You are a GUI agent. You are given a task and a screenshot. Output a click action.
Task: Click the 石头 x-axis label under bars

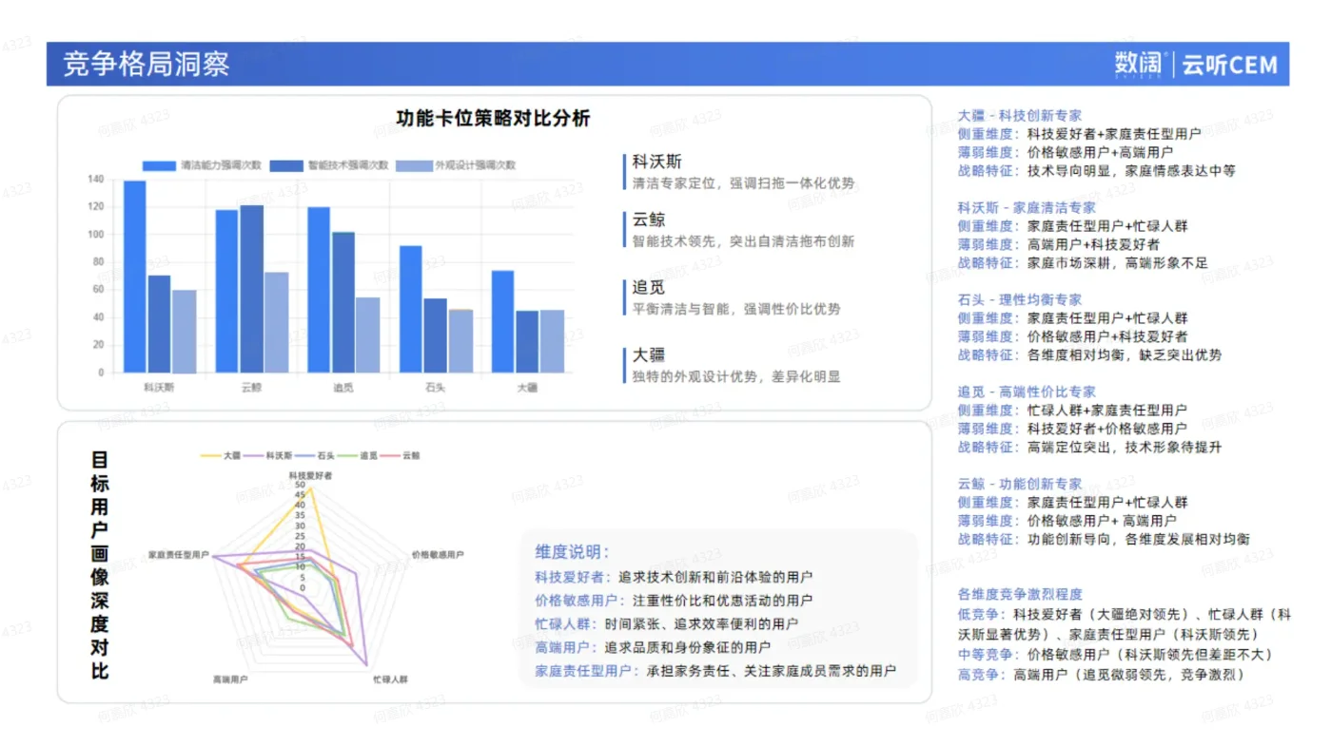[435, 388]
